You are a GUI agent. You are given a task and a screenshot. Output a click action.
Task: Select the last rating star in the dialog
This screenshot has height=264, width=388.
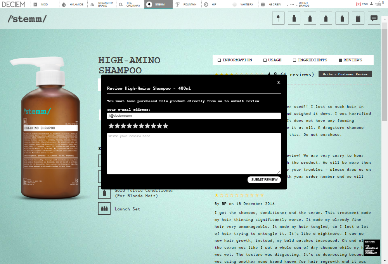point(165,126)
